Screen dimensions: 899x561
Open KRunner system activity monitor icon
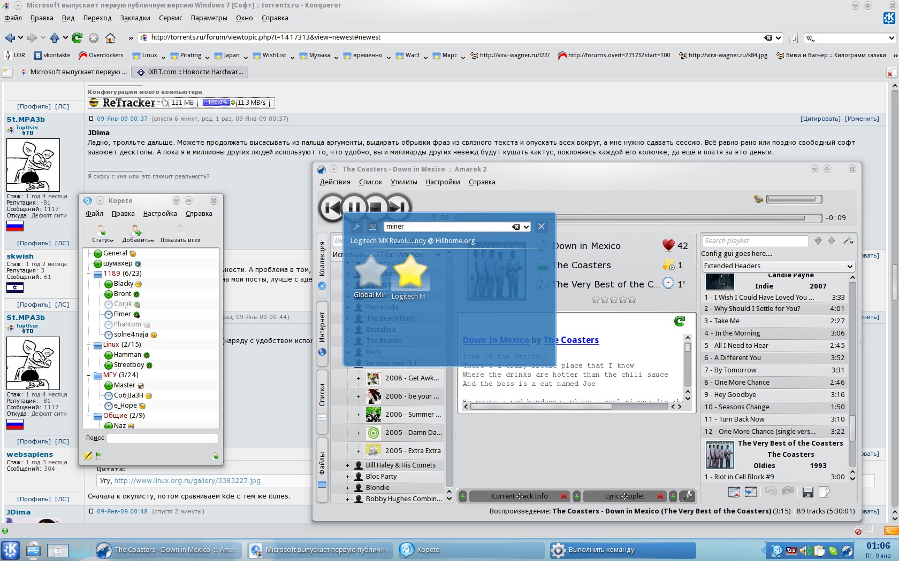(372, 227)
